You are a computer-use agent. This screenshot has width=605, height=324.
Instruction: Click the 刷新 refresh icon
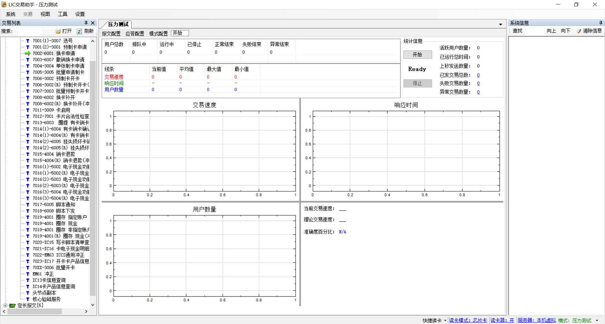click(79, 31)
